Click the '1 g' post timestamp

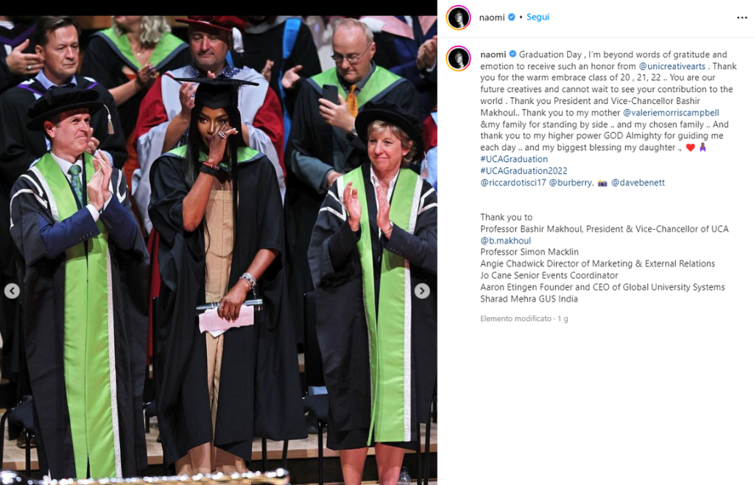(x=563, y=319)
